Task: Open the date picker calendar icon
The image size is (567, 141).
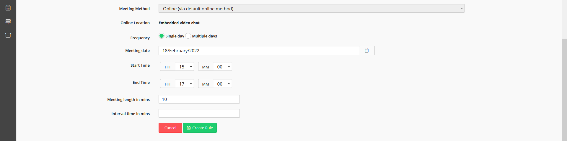Action: pyautogui.click(x=367, y=50)
